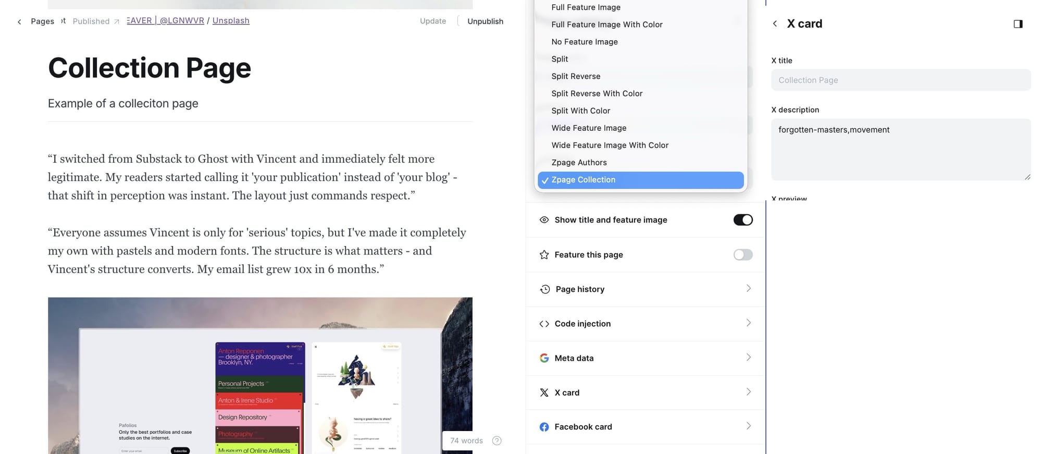Expand the X card row chevron
1042x454 pixels.
click(749, 391)
